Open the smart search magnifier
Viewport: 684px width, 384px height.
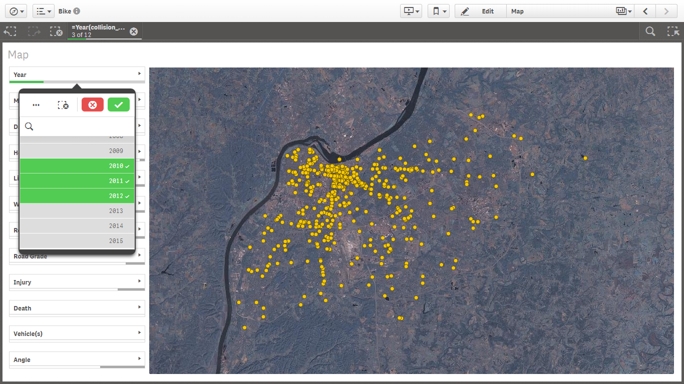click(x=650, y=31)
